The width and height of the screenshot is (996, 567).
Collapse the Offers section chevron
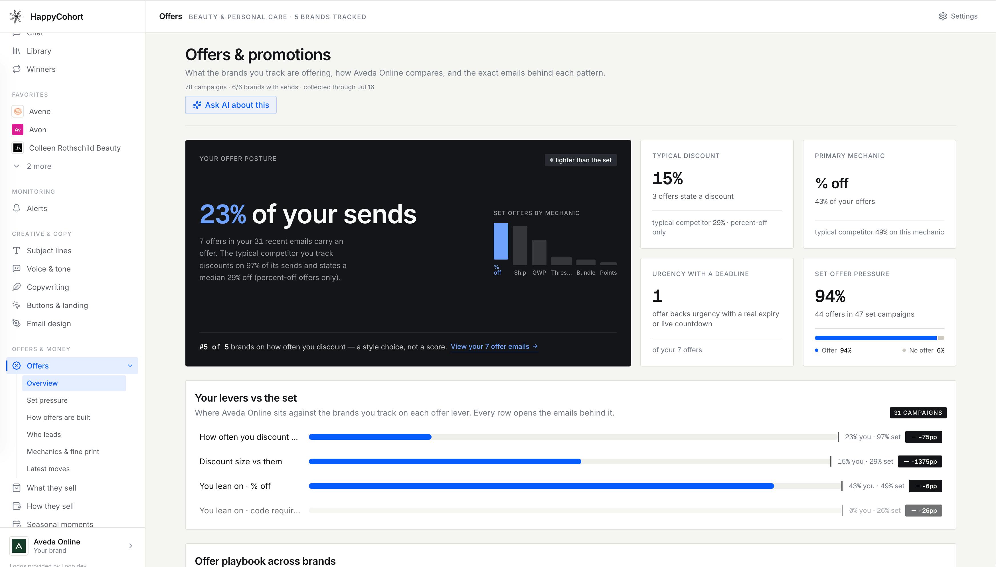[130, 366]
